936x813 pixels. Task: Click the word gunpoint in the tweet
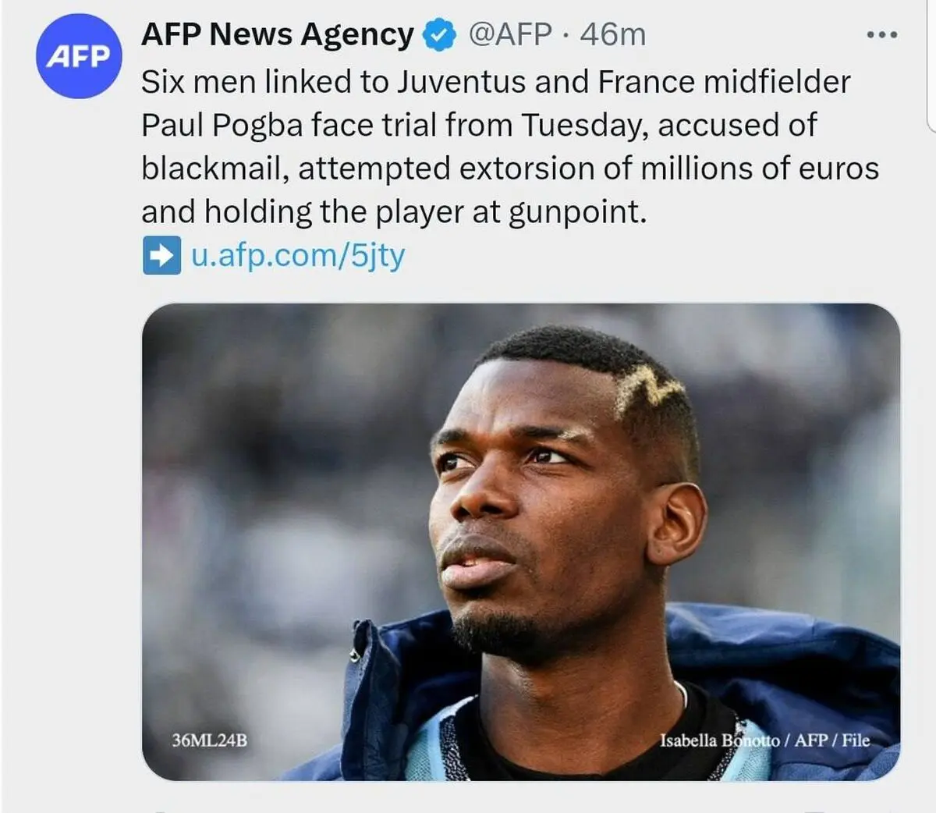click(577, 212)
